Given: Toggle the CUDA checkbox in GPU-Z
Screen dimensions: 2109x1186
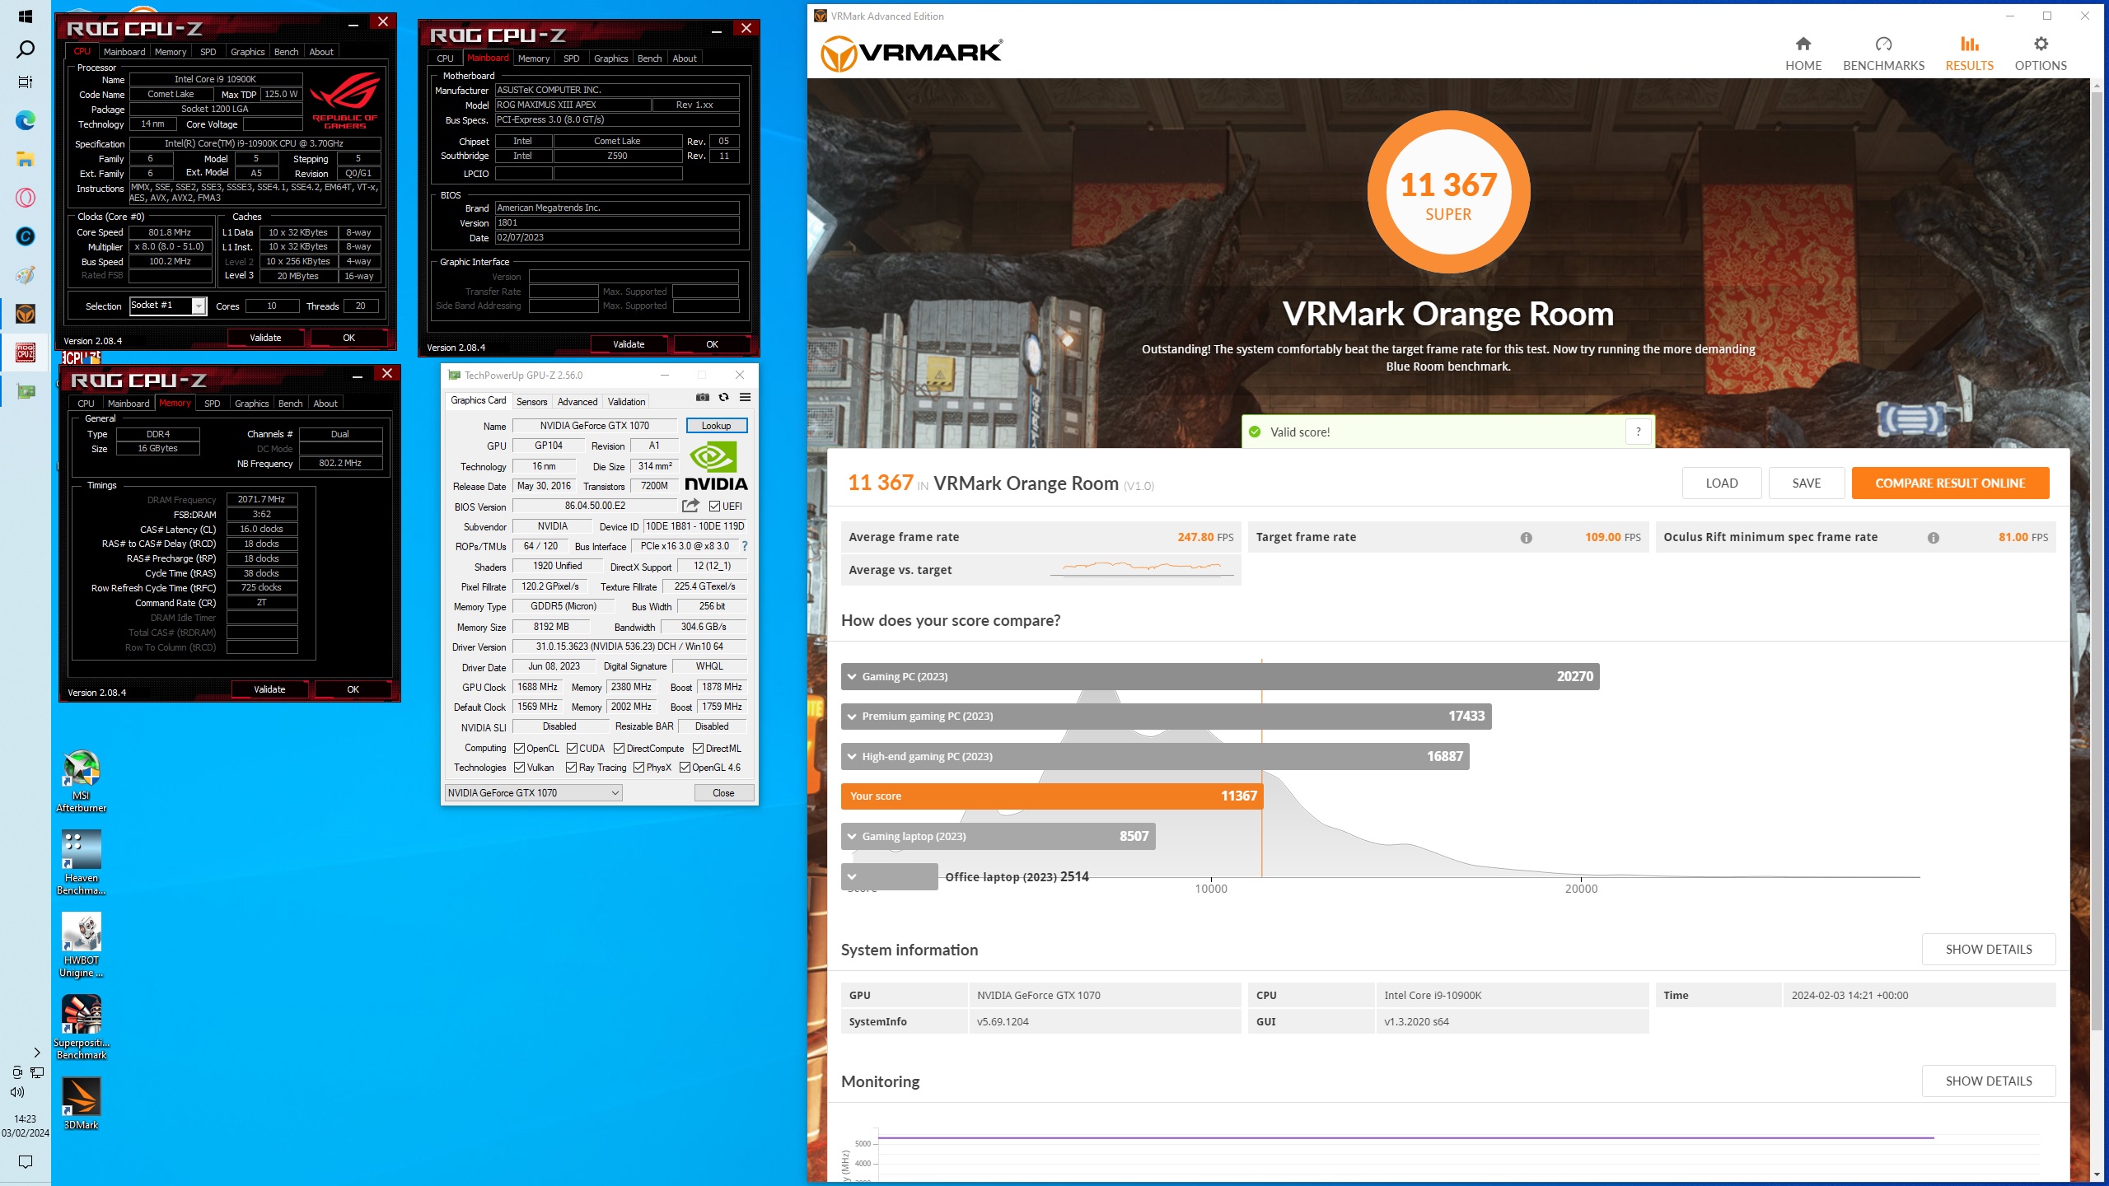Looking at the screenshot, I should click(x=572, y=749).
